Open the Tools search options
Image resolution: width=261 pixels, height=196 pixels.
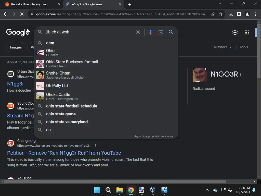[244, 47]
